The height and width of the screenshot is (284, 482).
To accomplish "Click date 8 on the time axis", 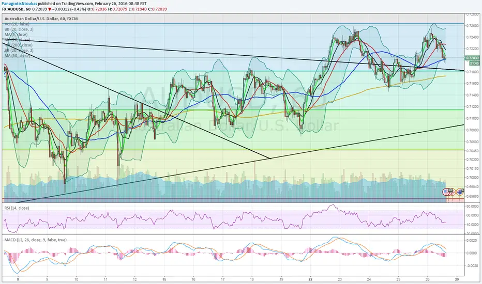I will pos(18,279).
